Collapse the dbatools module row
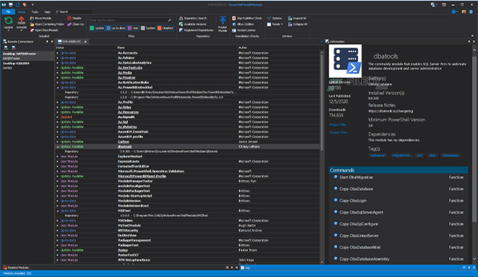Image resolution: width=478 pixels, height=277 pixels. pos(57,147)
